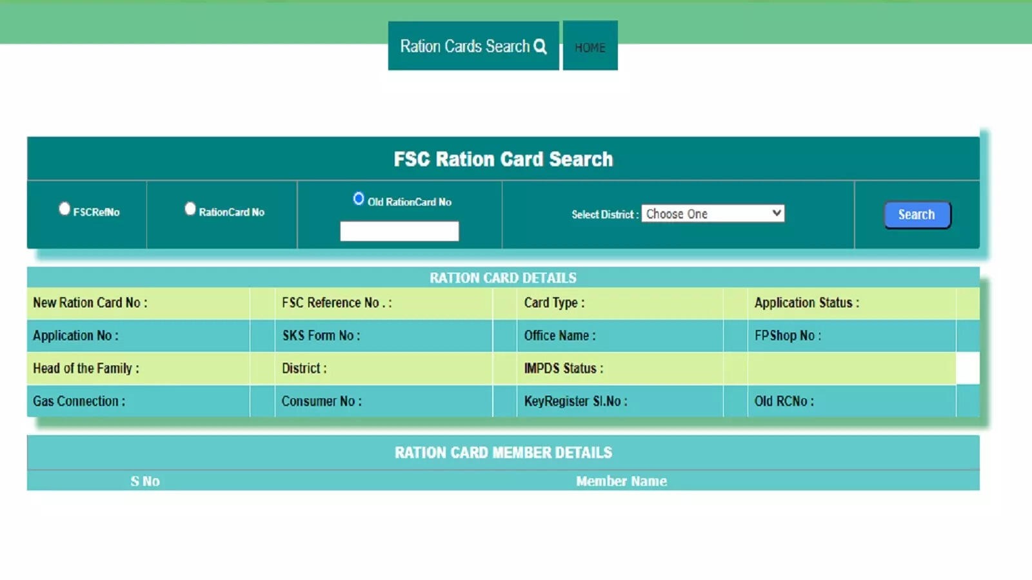Screen dimensions: 1032x580
Task: Go to the HOME tab
Action: 590,46
